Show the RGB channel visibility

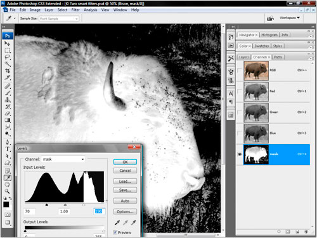click(240, 70)
